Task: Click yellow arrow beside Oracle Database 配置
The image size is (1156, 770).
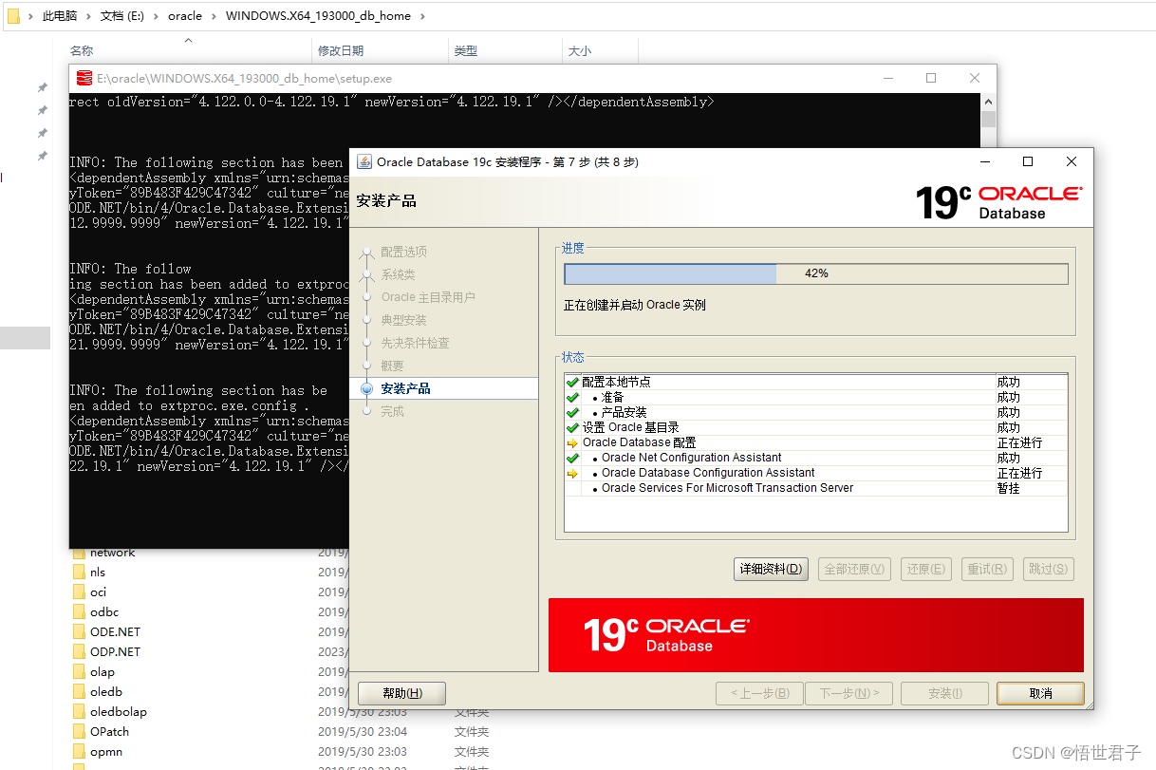Action: [x=572, y=442]
